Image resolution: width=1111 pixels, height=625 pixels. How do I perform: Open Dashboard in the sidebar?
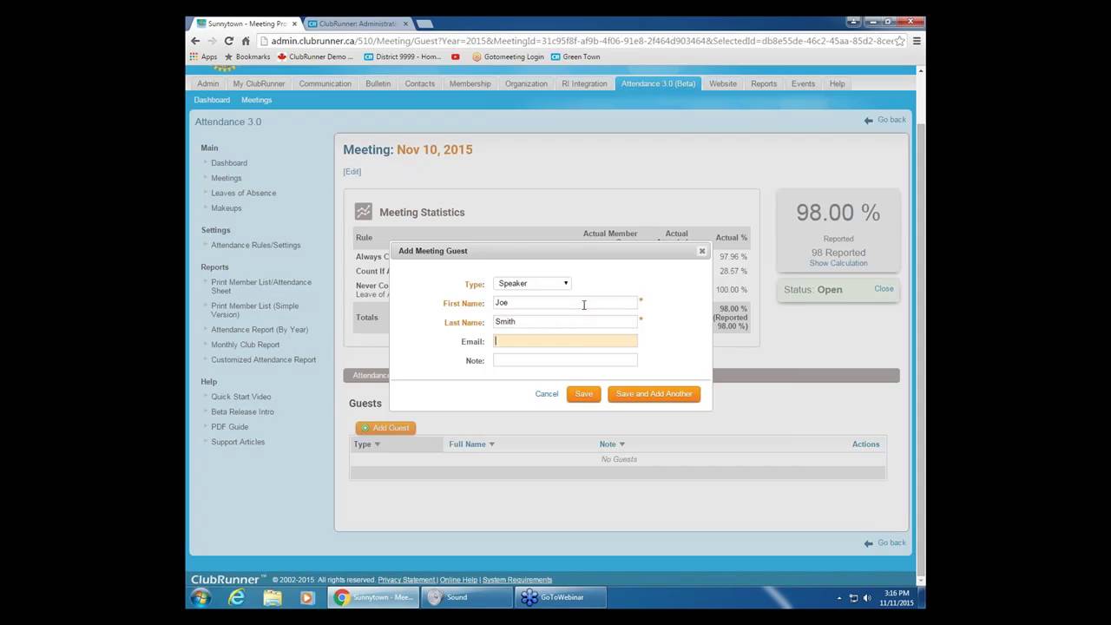point(229,163)
